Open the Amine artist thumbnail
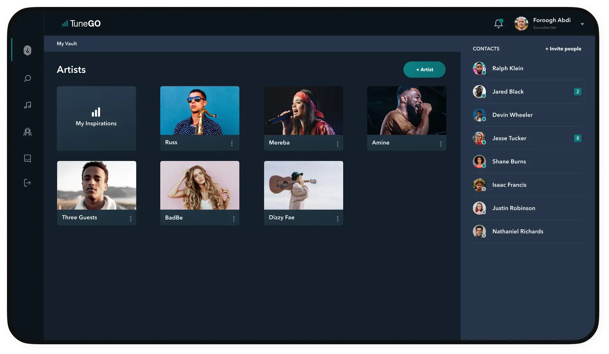This screenshot has height=354, width=609. pos(406,110)
